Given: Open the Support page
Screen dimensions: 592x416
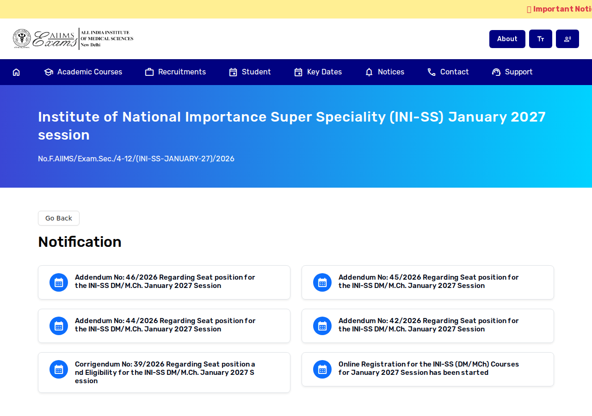Looking at the screenshot, I should (x=512, y=72).
